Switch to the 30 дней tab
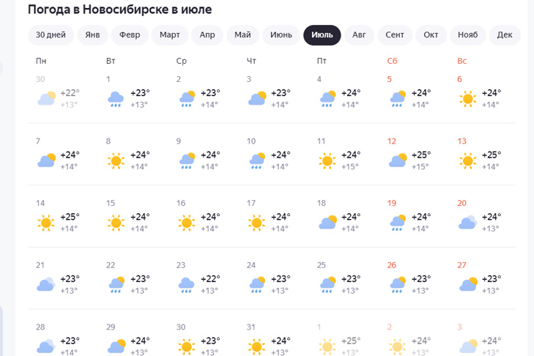The image size is (534, 356). pyautogui.click(x=51, y=35)
